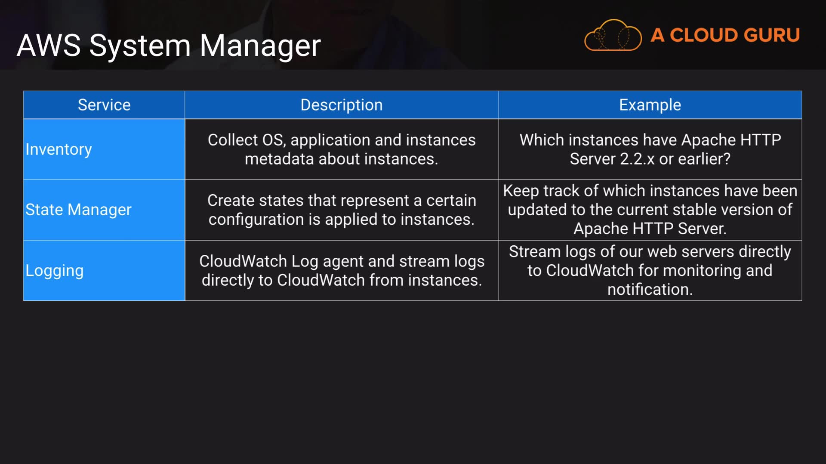Click the Logging service cell

pyautogui.click(x=55, y=270)
